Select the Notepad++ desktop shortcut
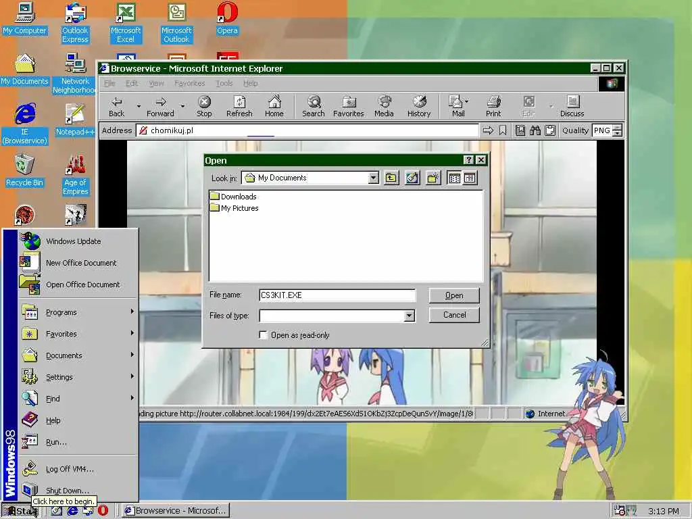Viewport: 692px width, 519px height. 75,120
